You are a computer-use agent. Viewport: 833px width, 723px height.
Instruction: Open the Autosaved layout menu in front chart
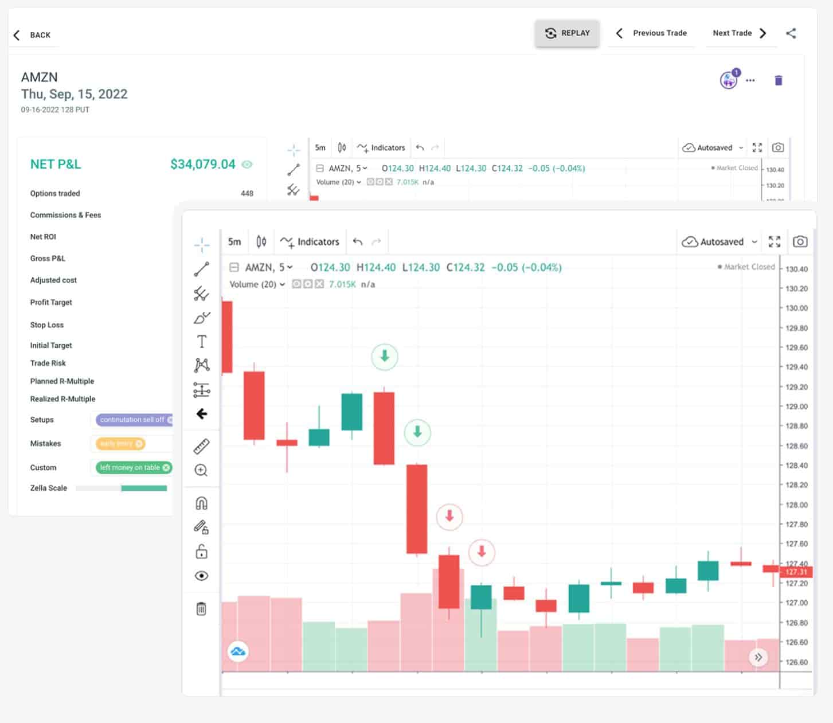(x=713, y=241)
